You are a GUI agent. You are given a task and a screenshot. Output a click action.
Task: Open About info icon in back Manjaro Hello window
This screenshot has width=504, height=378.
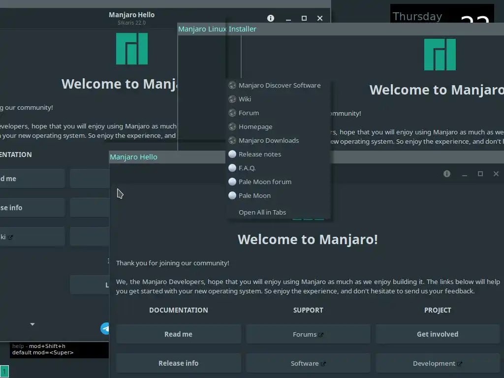271,18
